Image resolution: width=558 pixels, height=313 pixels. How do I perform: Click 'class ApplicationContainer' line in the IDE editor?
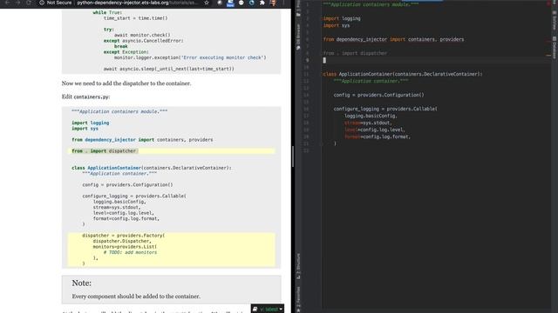403,74
